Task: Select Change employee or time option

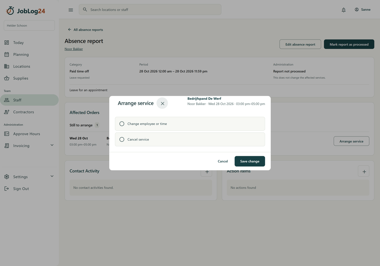Action: 190,124
